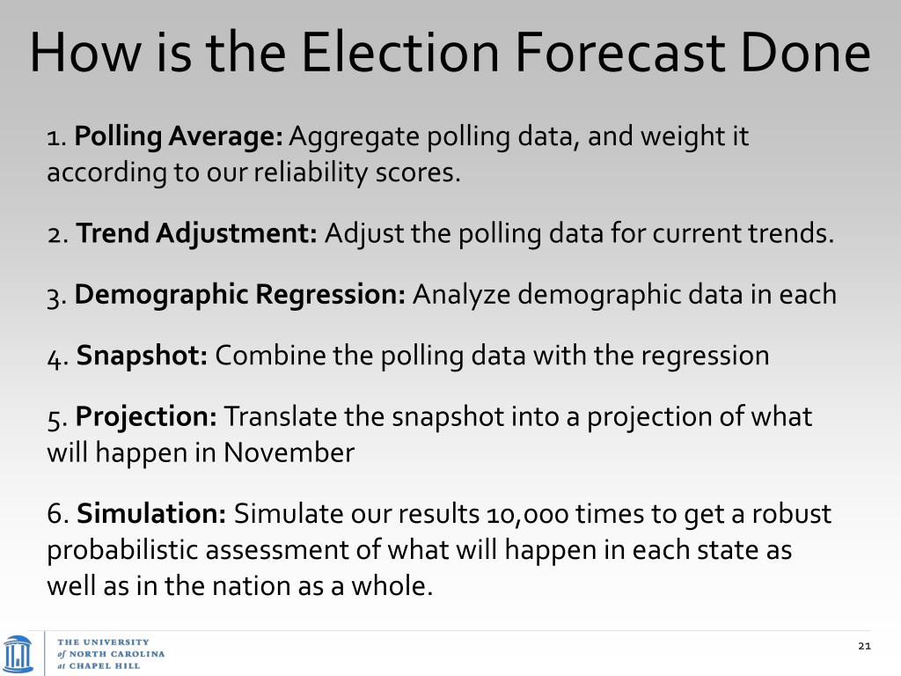The height and width of the screenshot is (676, 901).
Task: Select the 'Demographic Regression:' heading
Action: point(240,294)
